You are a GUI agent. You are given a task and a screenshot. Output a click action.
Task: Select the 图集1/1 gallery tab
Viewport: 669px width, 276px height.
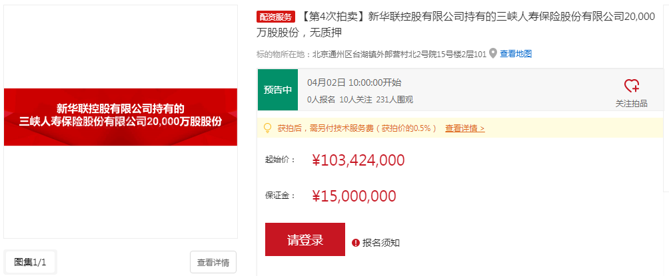pyautogui.click(x=31, y=262)
